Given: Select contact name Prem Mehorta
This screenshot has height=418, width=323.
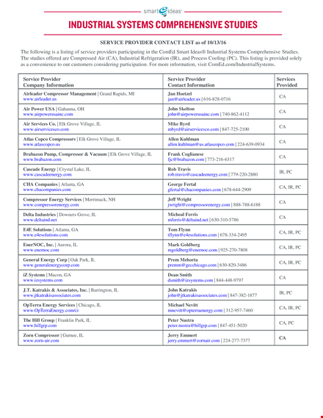Looking at the screenshot, I should pyautogui.click(x=183, y=260).
